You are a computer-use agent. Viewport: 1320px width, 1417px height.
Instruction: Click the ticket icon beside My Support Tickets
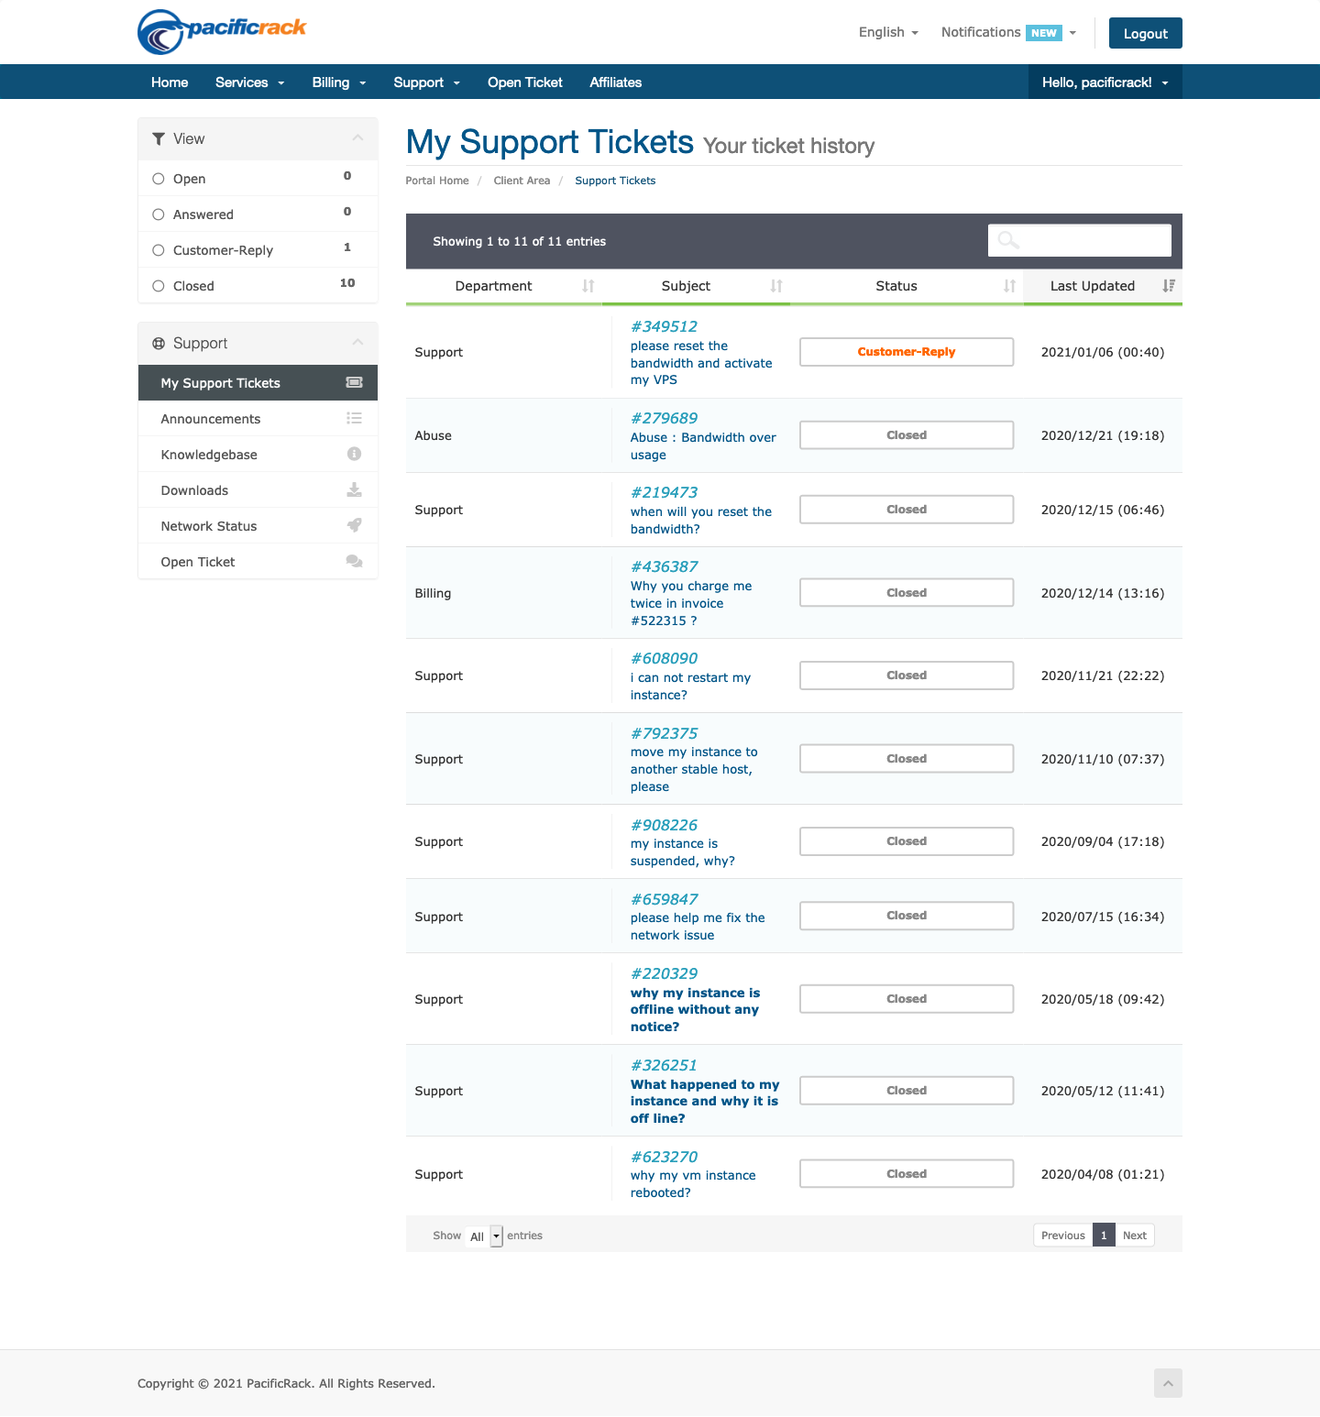[x=354, y=382]
